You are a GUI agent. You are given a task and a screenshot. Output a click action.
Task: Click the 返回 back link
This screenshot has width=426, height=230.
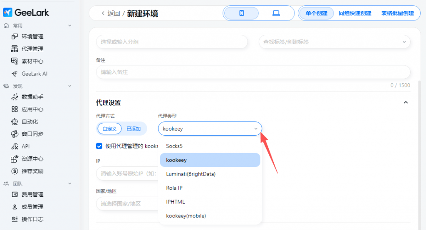click(x=110, y=13)
